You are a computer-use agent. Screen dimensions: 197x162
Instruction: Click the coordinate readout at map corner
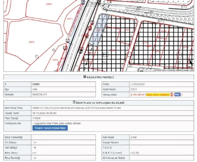coord(168,70)
